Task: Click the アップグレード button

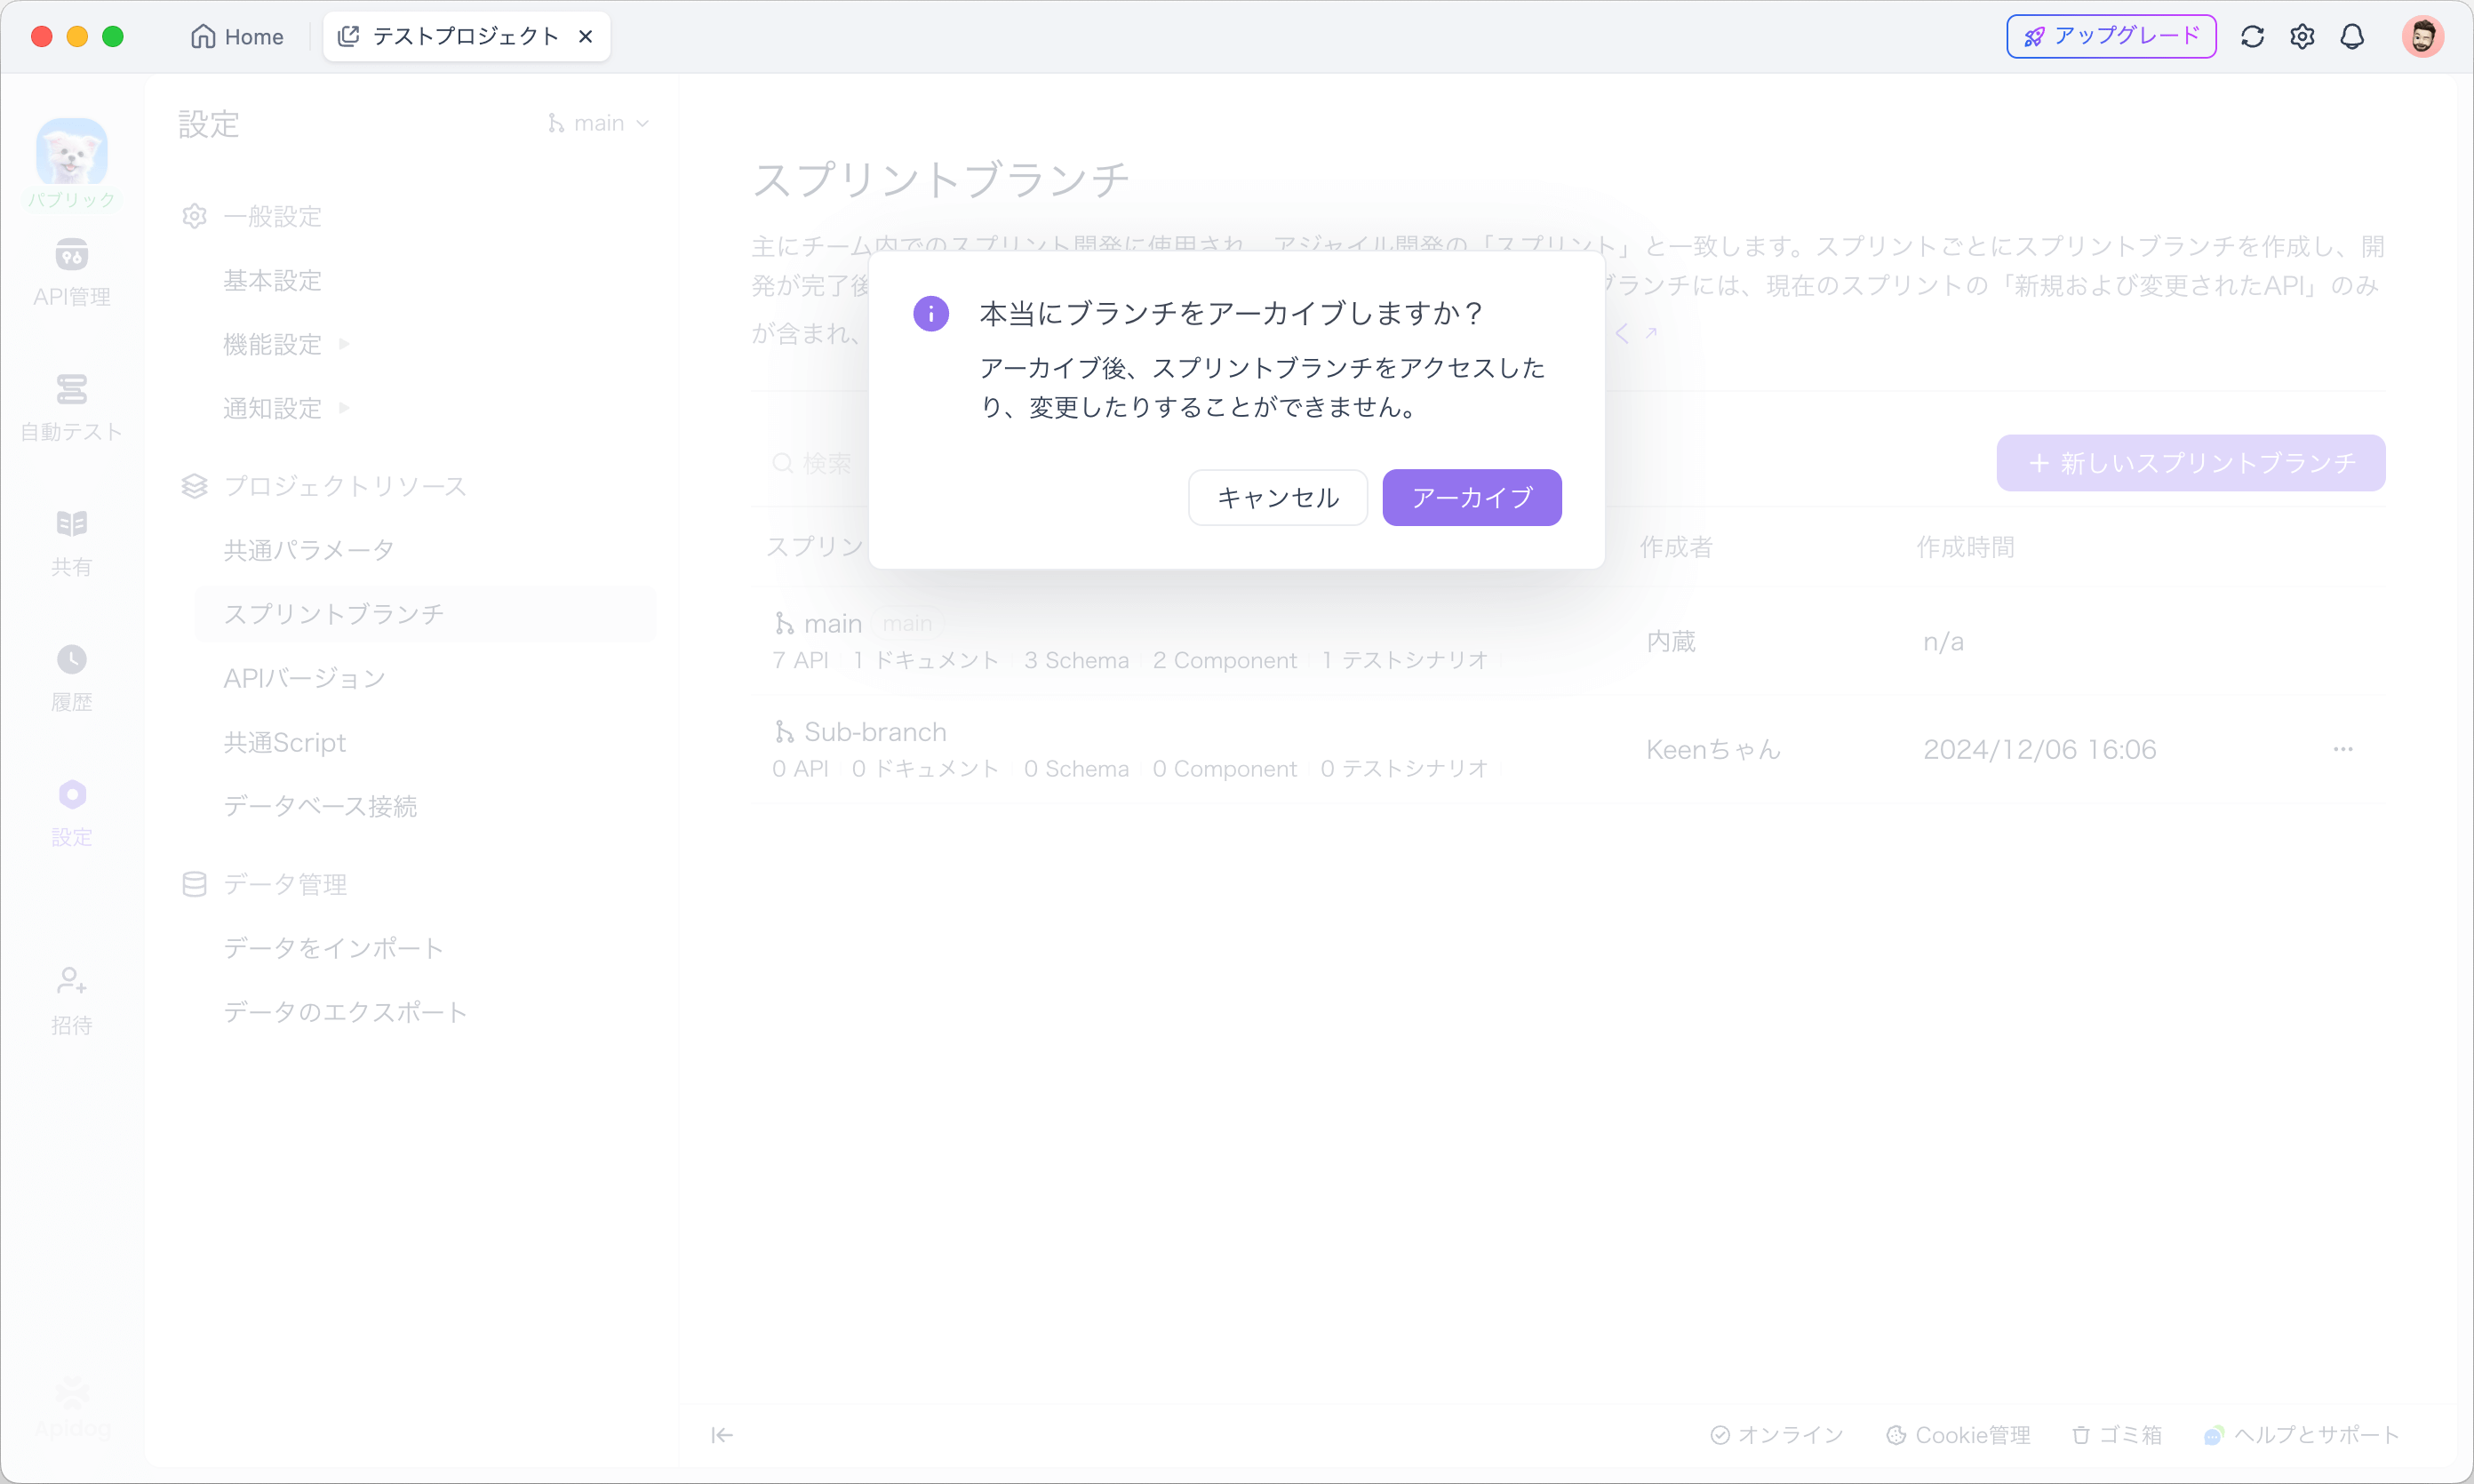Action: click(x=2111, y=37)
